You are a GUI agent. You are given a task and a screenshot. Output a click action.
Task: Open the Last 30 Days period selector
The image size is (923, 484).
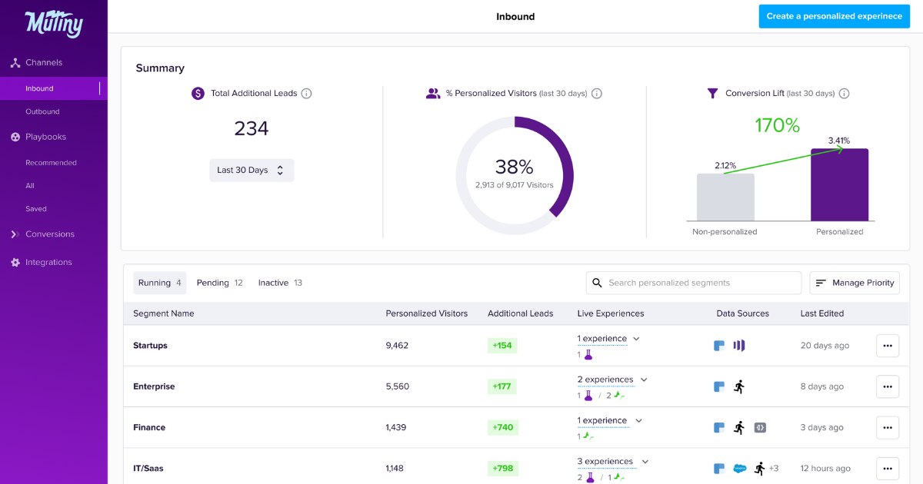click(252, 170)
